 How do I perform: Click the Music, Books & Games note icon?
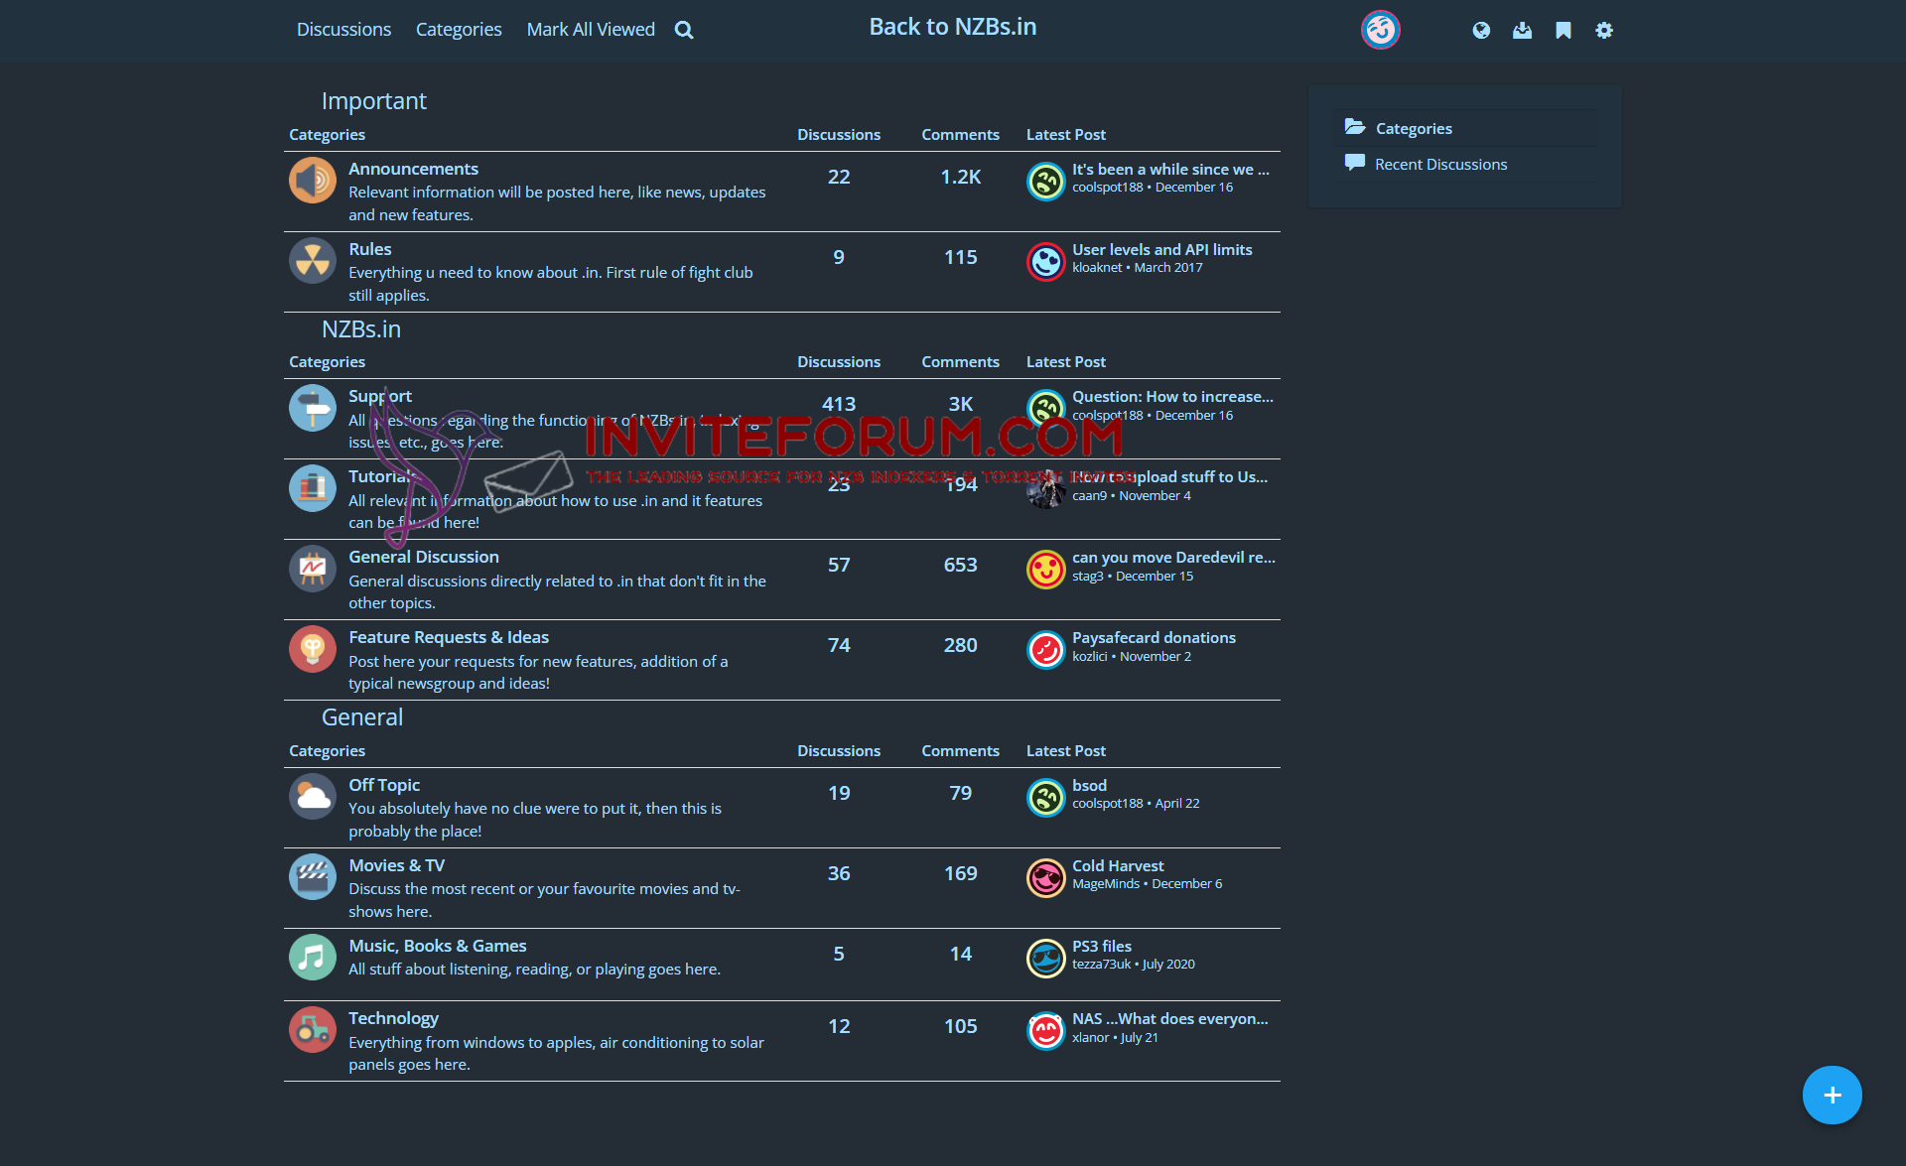click(312, 958)
